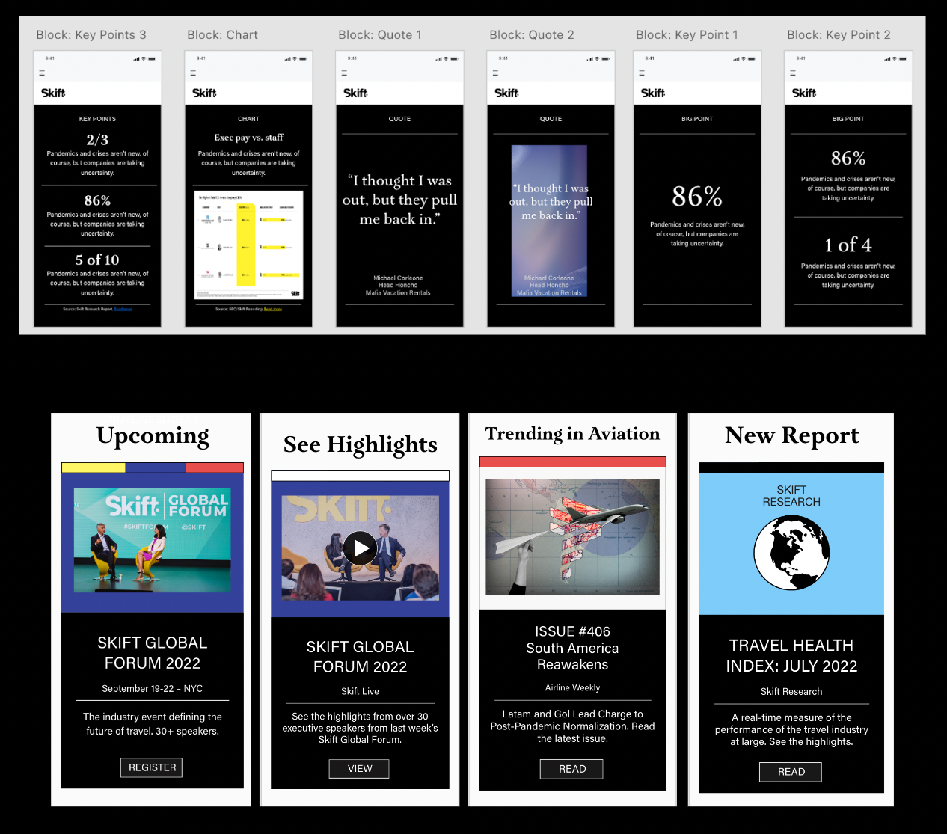Open the Read more link under Key Points 3
This screenshot has height=834, width=947.
tap(123, 310)
